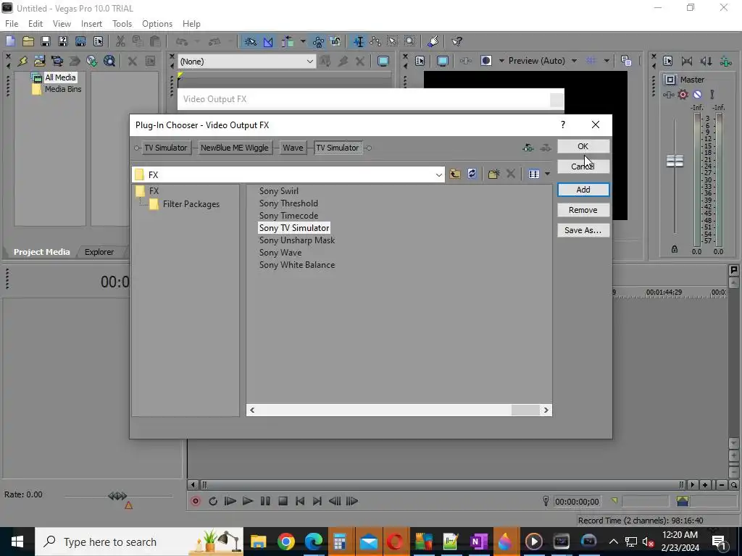Image resolution: width=742 pixels, height=556 pixels.
Task: Click the New project icon in the toolbar
Action: click(10, 41)
